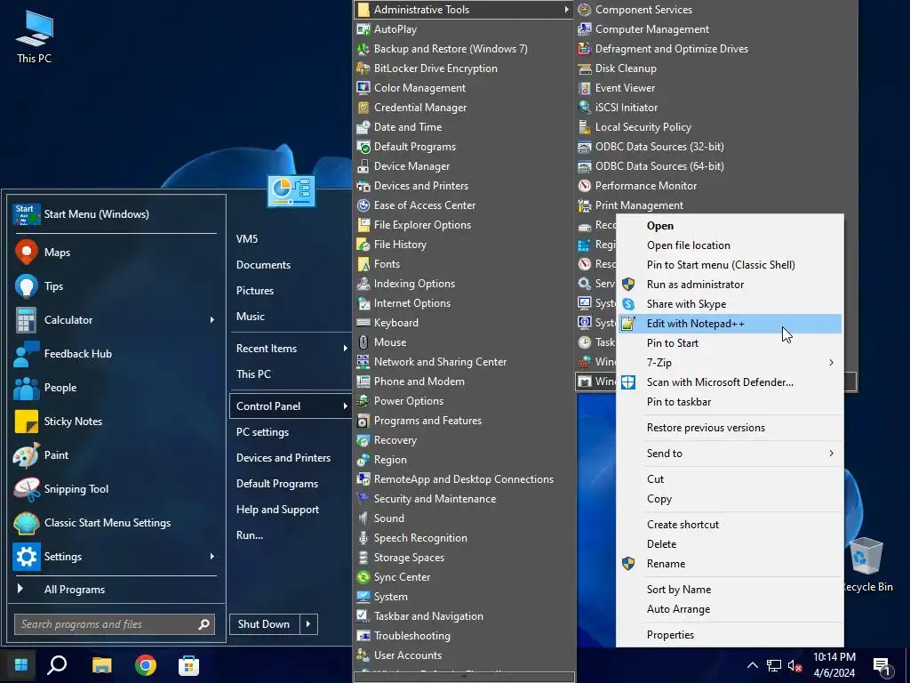The height and width of the screenshot is (683, 910).
Task: Open Help and Support
Action: point(291,510)
